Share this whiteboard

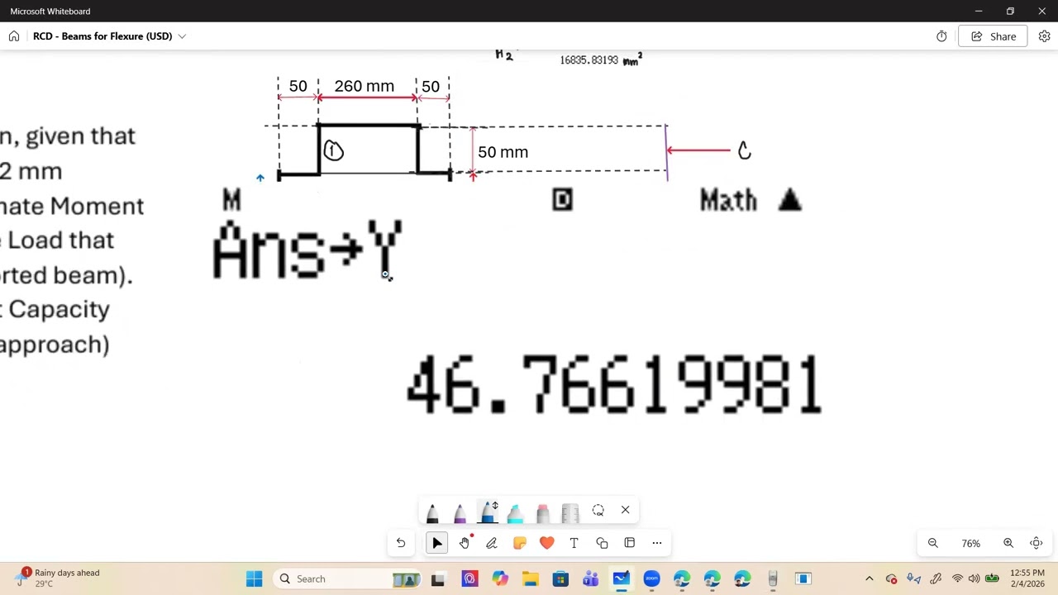[x=994, y=36]
